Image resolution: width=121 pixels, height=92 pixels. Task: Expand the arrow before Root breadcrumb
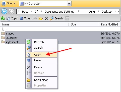(x=19, y=11)
